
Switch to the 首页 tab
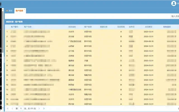click(x=10, y=11)
